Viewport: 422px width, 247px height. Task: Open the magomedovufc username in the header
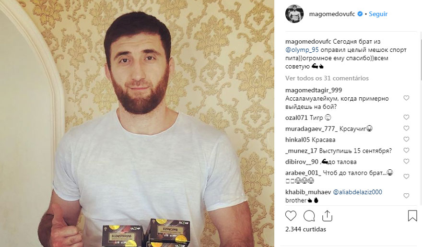pyautogui.click(x=332, y=14)
